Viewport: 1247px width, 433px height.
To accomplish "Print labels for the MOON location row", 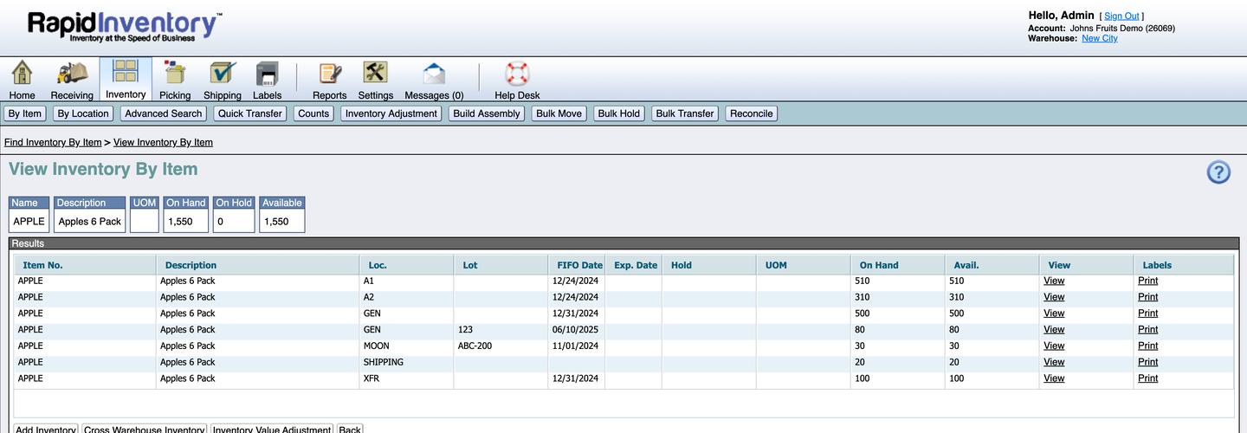I will tap(1147, 346).
